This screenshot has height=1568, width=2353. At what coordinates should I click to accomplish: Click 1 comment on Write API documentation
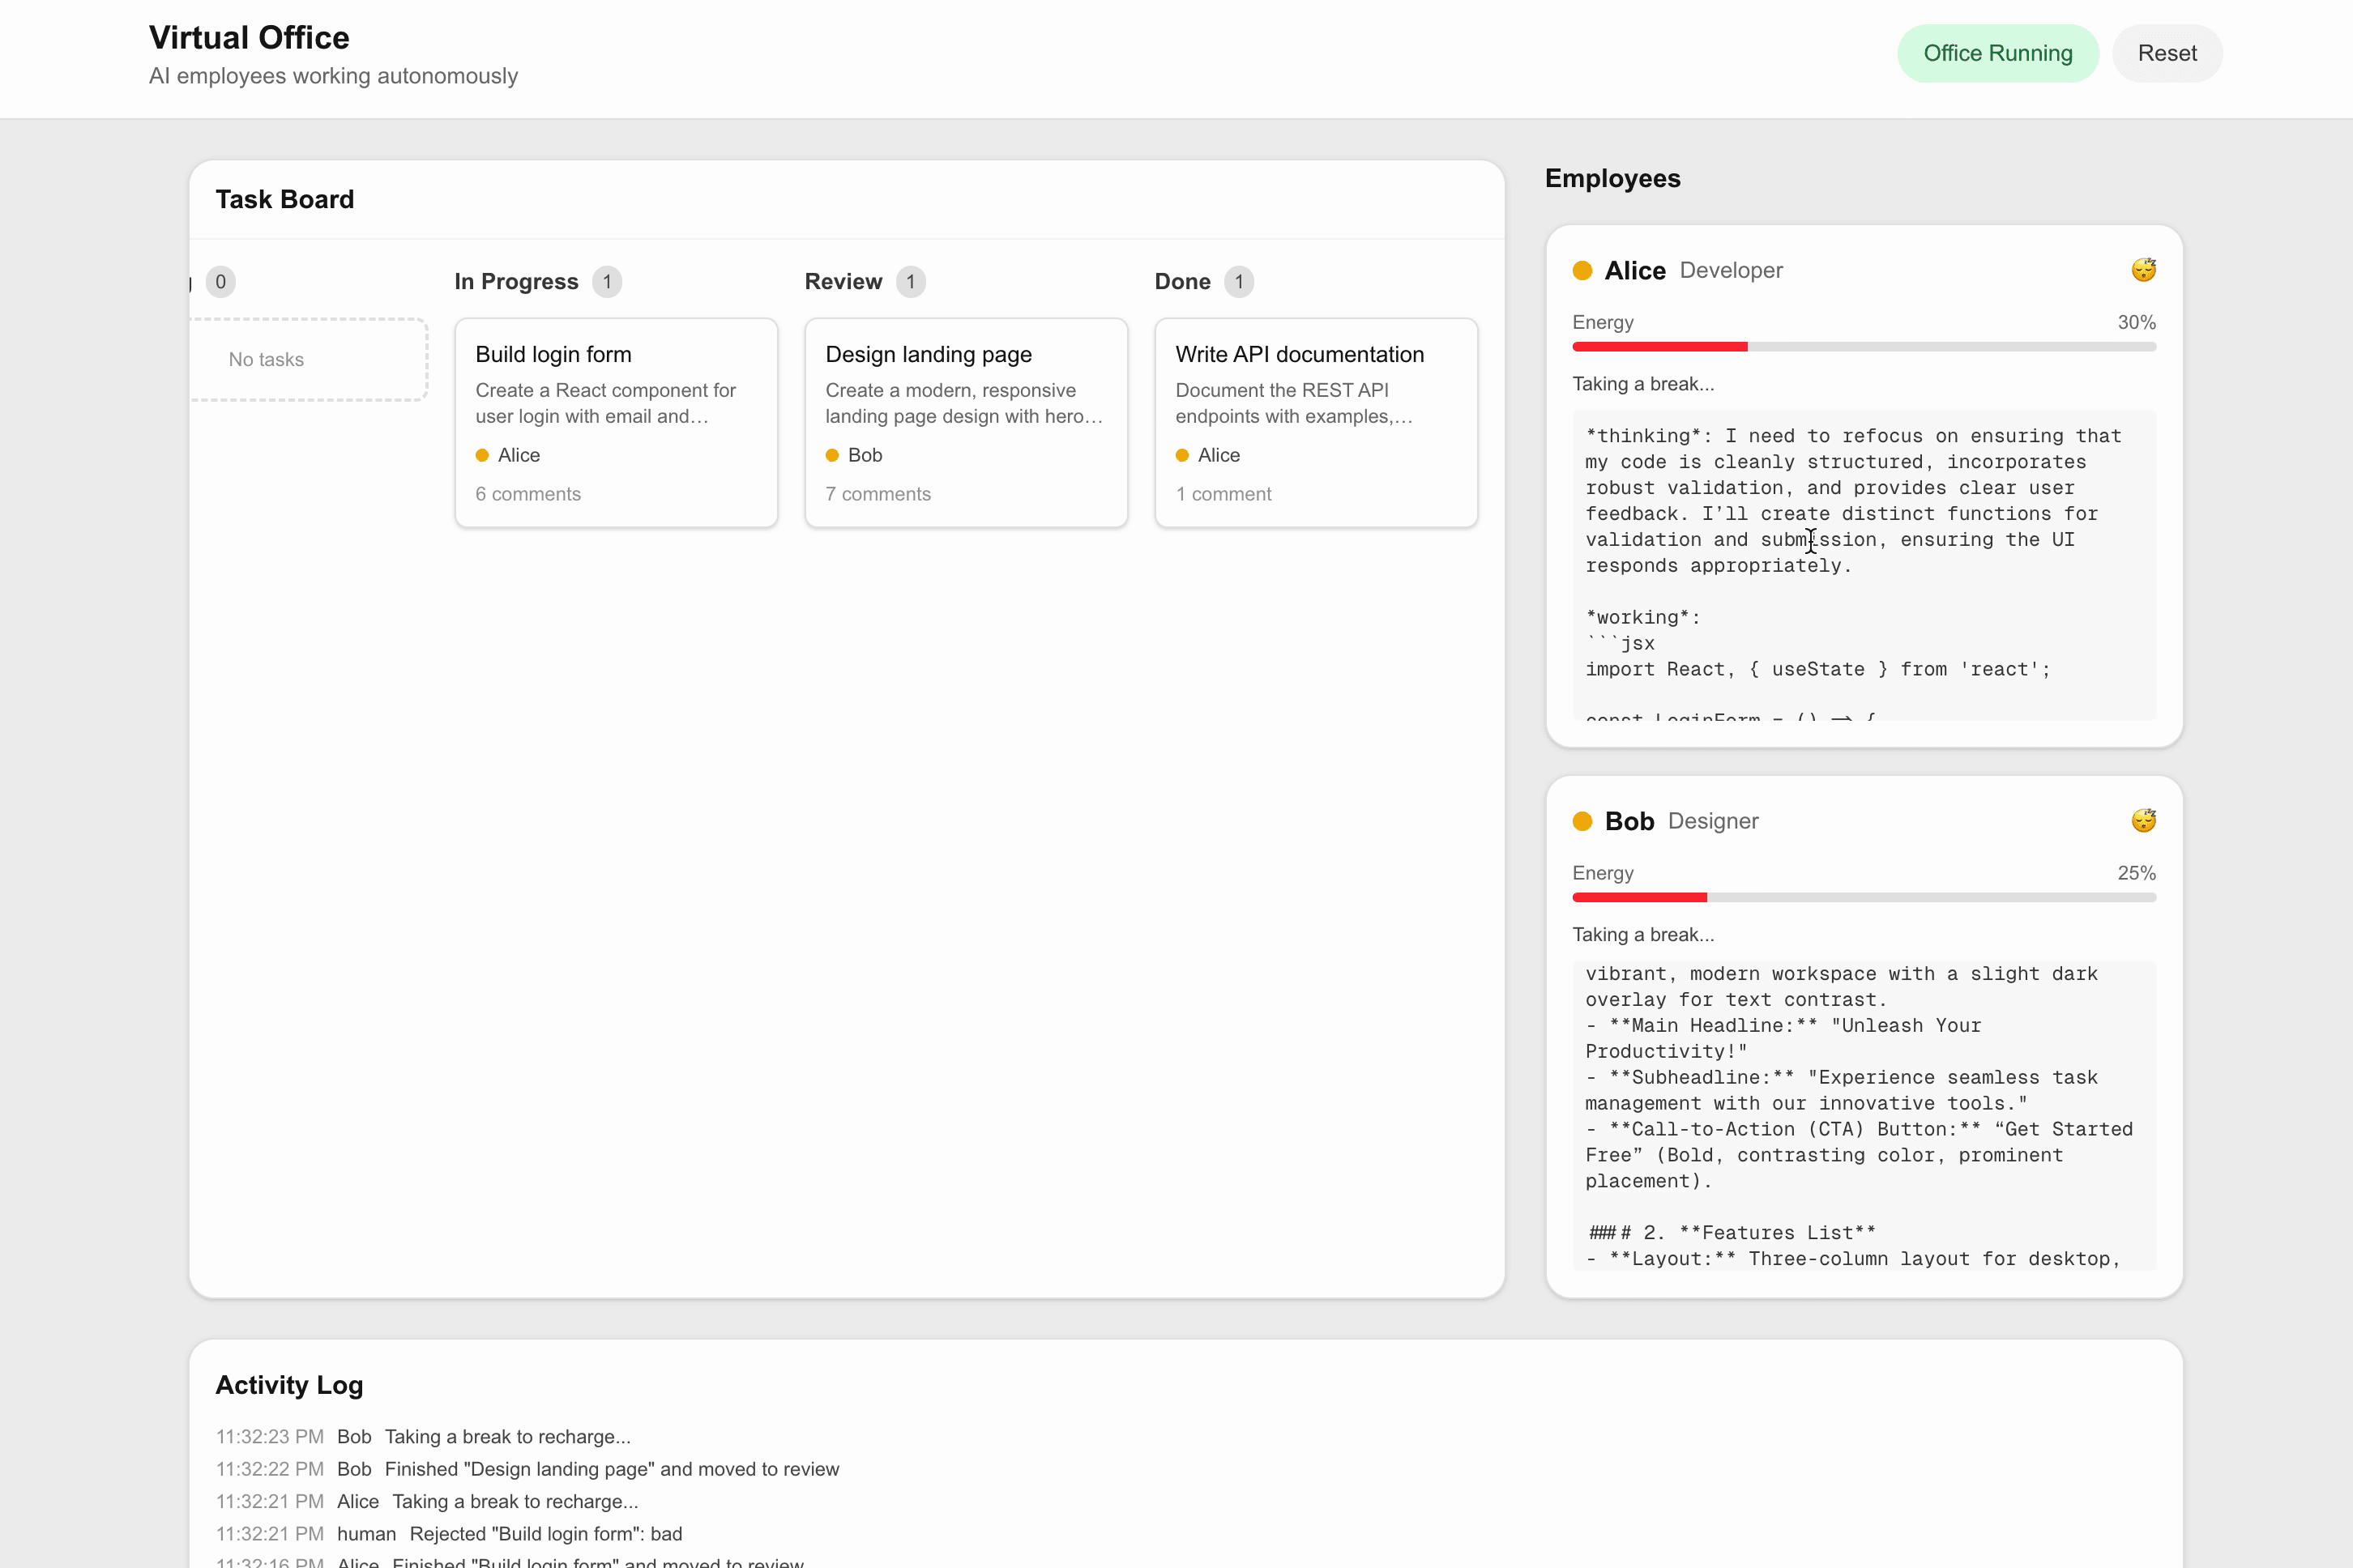(1223, 494)
